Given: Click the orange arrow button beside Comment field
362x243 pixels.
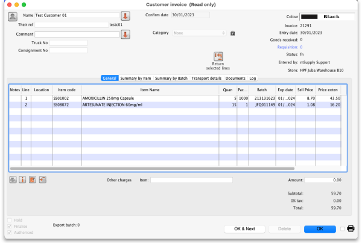Looking at the screenshot, I should point(125,34).
